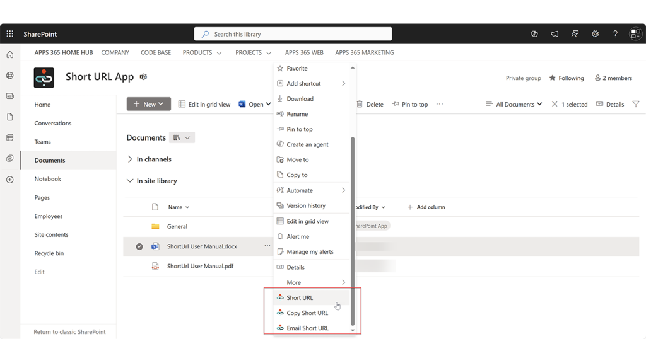646x363 pixels.
Task: Select Email Short URL in context menu
Action: [x=312, y=328]
